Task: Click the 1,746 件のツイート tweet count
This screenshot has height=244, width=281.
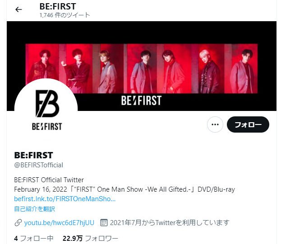Action: pos(64,15)
